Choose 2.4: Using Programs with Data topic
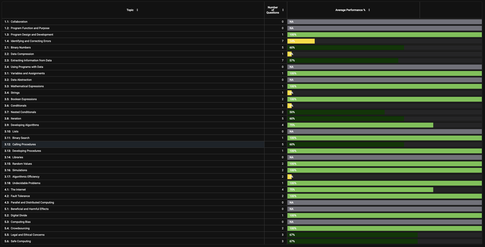485x247 pixels. coord(24,67)
